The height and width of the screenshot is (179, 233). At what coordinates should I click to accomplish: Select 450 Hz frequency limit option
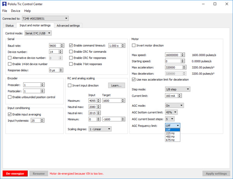point(173,137)
